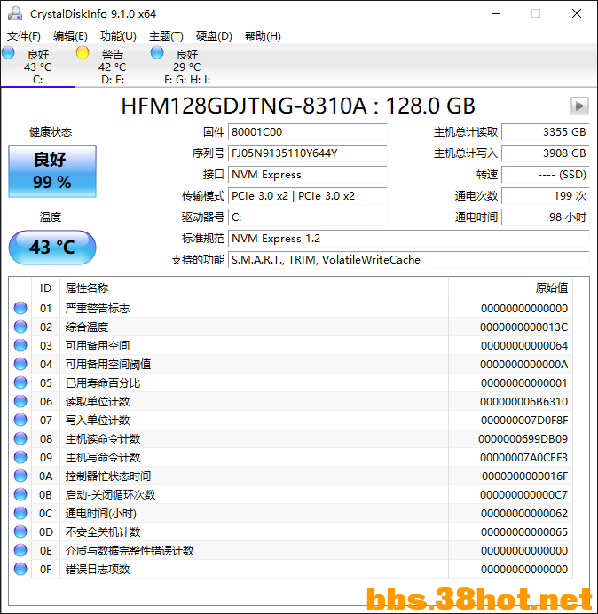
Task: Click the firmware field 80001C00
Action: (x=307, y=132)
